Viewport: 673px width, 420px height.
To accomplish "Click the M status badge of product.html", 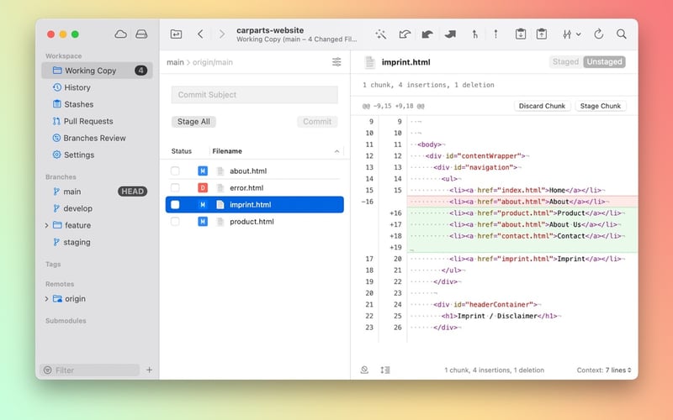I will pos(203,222).
